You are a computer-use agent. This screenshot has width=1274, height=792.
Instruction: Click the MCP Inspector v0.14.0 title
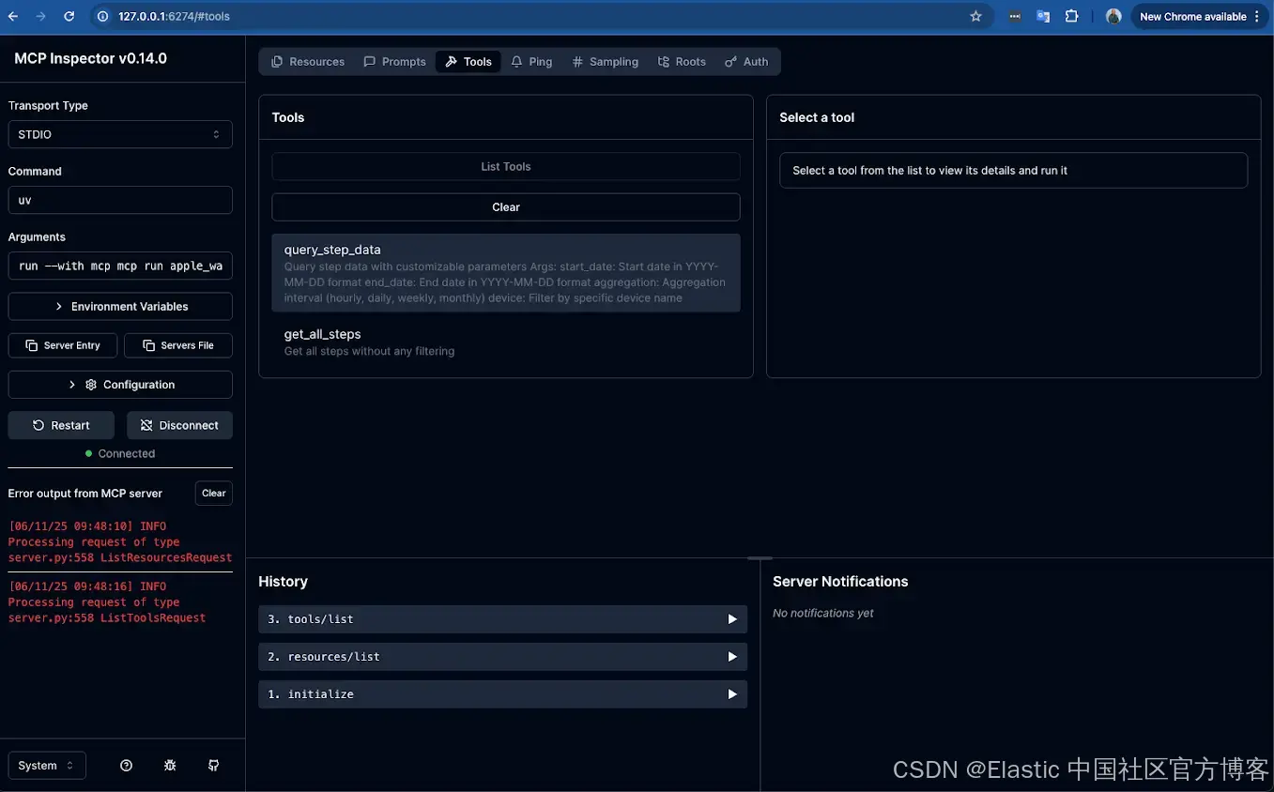90,59
